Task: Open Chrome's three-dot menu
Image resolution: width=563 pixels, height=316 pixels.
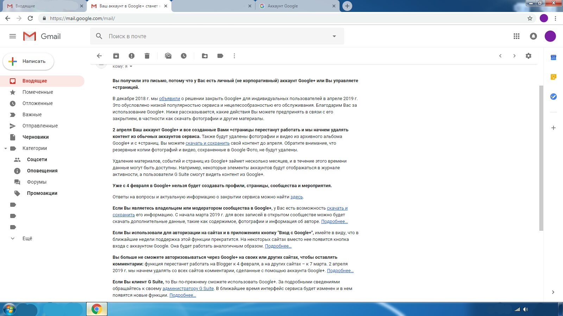Action: click(555, 18)
